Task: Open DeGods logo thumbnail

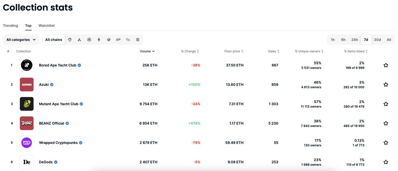Action: (x=27, y=162)
